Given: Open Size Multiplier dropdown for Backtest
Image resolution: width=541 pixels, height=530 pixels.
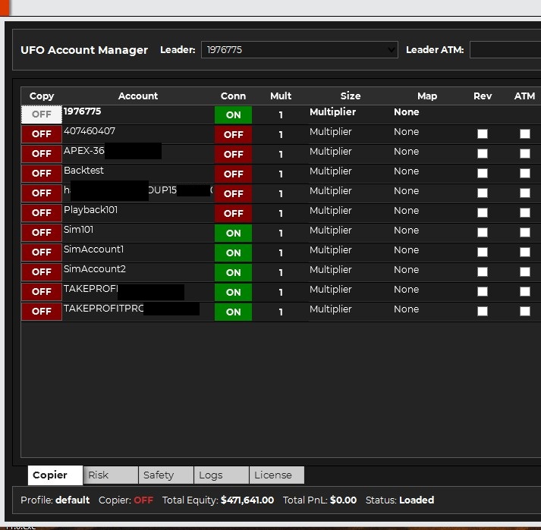Looking at the screenshot, I should pos(331,171).
